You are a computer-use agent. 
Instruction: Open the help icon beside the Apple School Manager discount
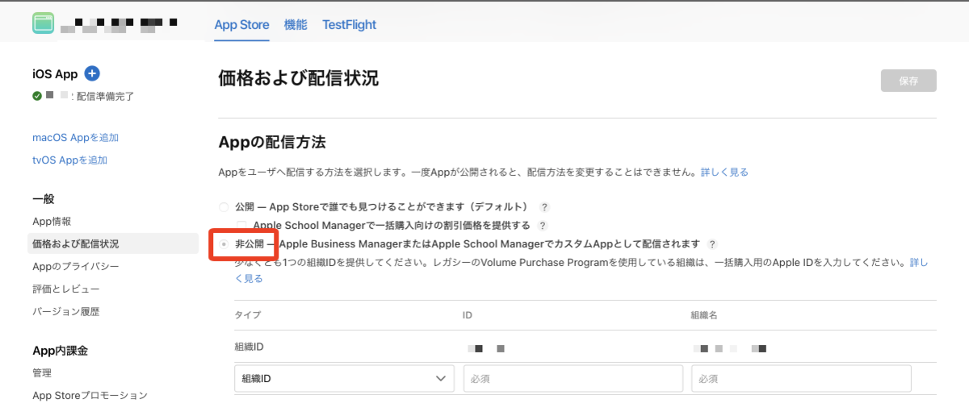click(x=543, y=226)
